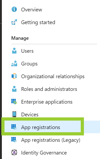Go to Groups
This screenshot has height=159, width=100.
click(x=29, y=64)
